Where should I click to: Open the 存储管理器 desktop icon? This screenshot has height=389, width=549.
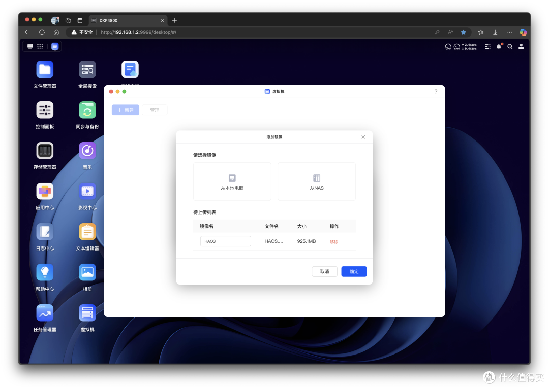45,151
